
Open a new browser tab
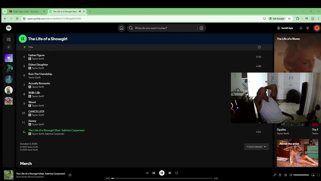tap(90, 11)
